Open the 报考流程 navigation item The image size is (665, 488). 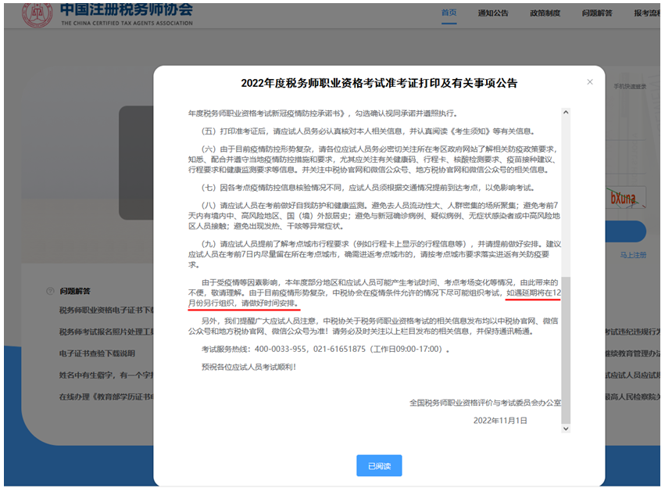coord(647,13)
